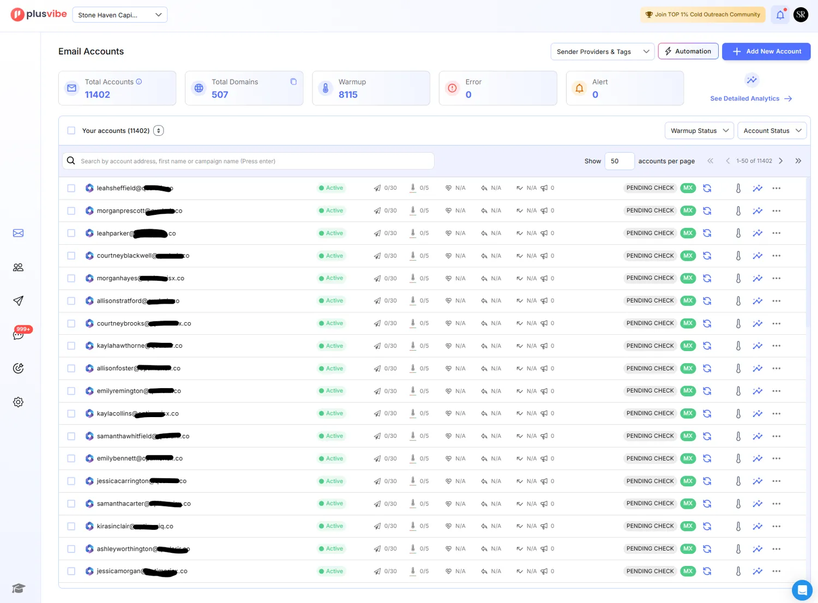Image resolution: width=818 pixels, height=603 pixels.
Task: Open the leads people icon in sidebar
Action: click(x=18, y=267)
